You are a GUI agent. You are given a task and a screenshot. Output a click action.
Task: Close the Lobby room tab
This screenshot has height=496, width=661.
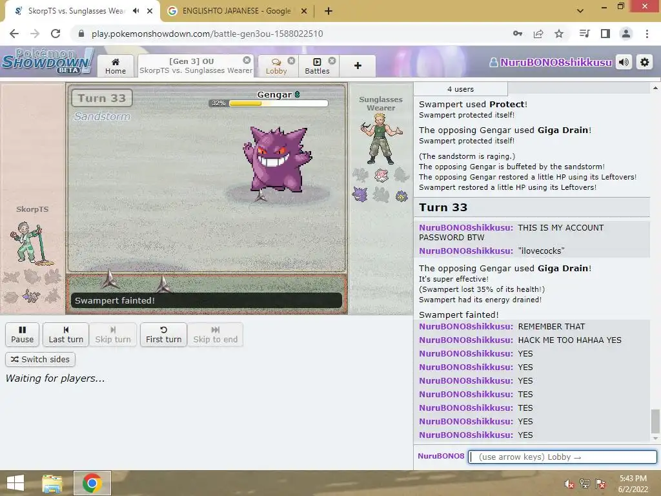pyautogui.click(x=291, y=61)
